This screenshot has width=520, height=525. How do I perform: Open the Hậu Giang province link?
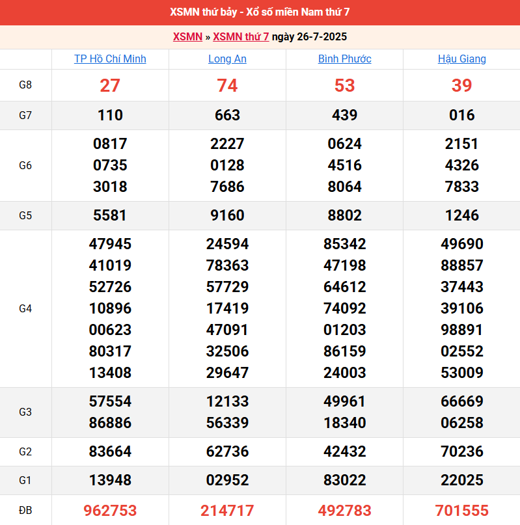[462, 59]
